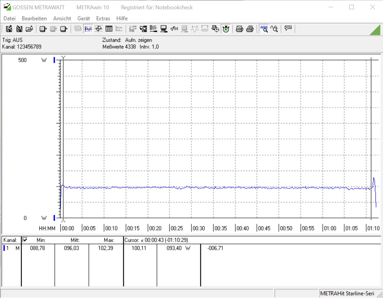383x298 pixels.
Task: Click the multimeter M icon with arrow
Action: pos(64,29)
